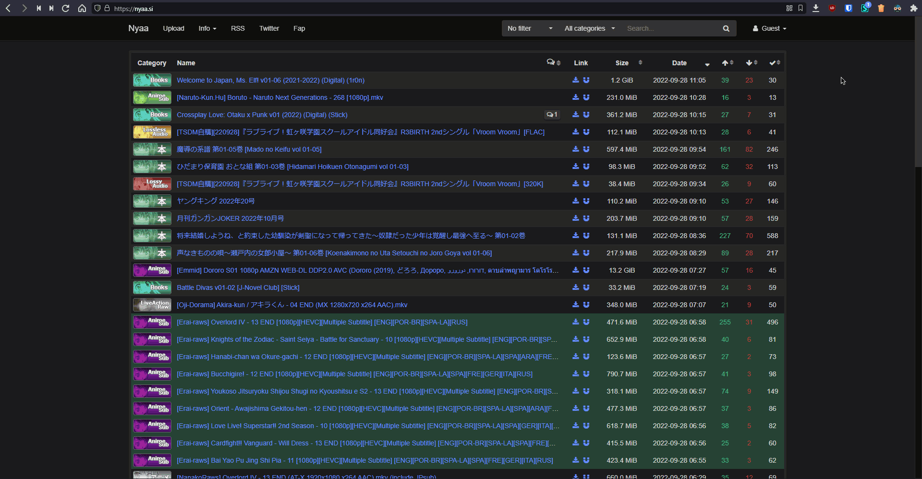Open magnet link for Bucchigire! - 12 END
Screen dimensions: 922x479
point(586,374)
